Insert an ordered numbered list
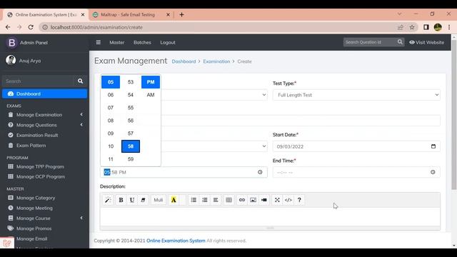The height and width of the screenshot is (257, 457). [x=205, y=200]
